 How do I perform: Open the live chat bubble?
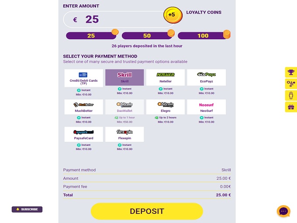point(283,211)
